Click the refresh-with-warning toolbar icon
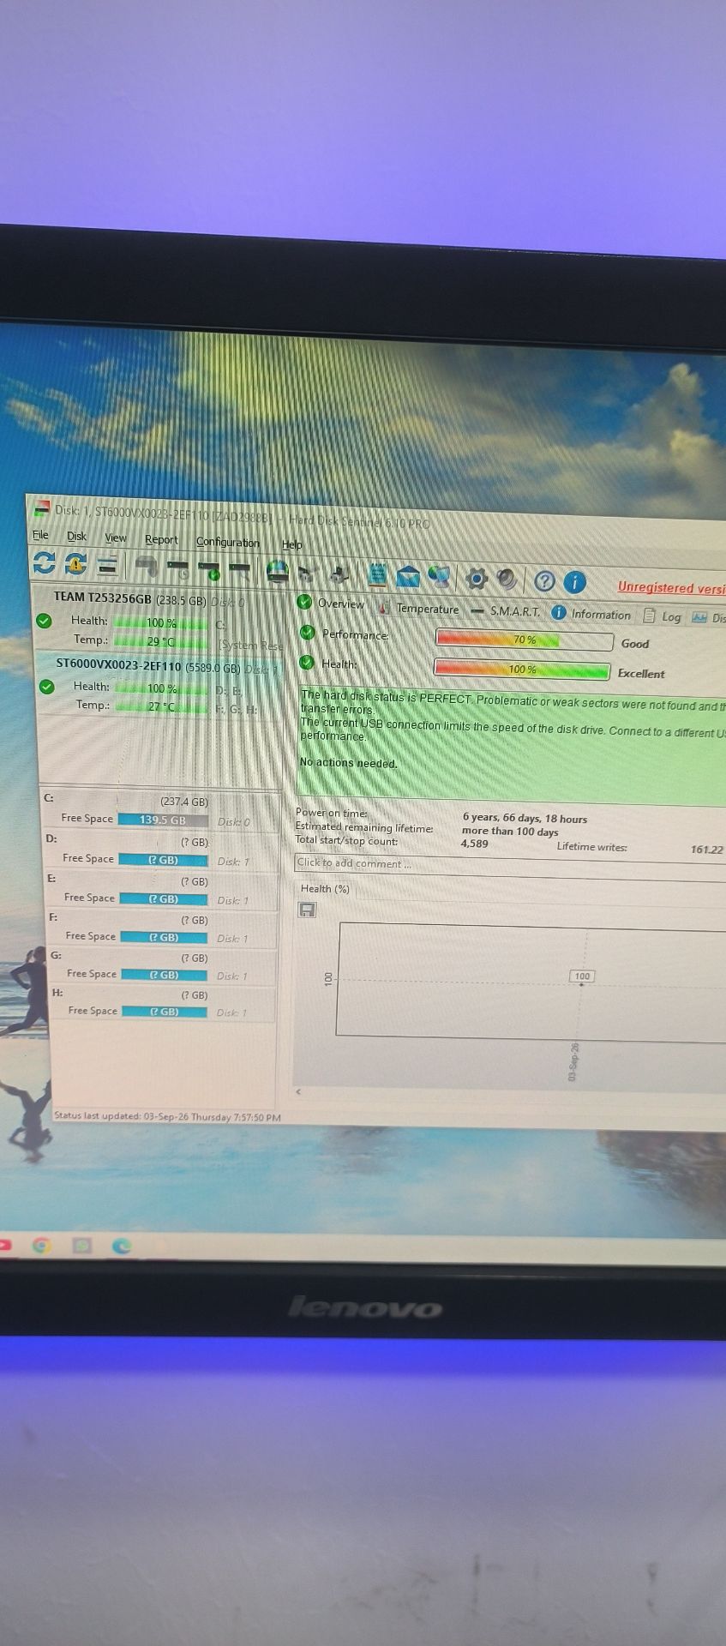The width and height of the screenshot is (726, 1646). pos(75,563)
